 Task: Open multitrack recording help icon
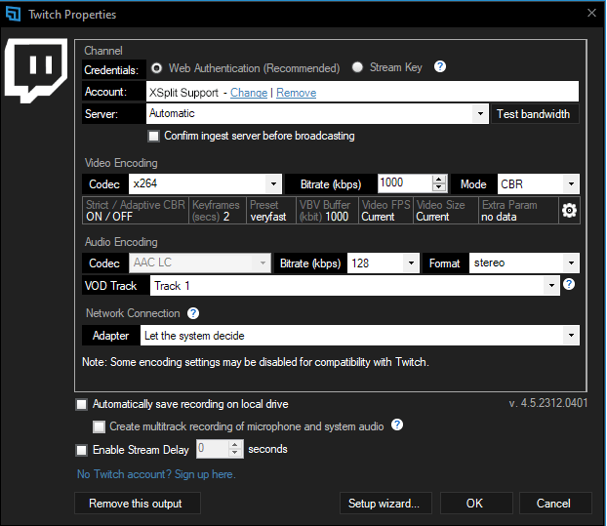(x=397, y=425)
